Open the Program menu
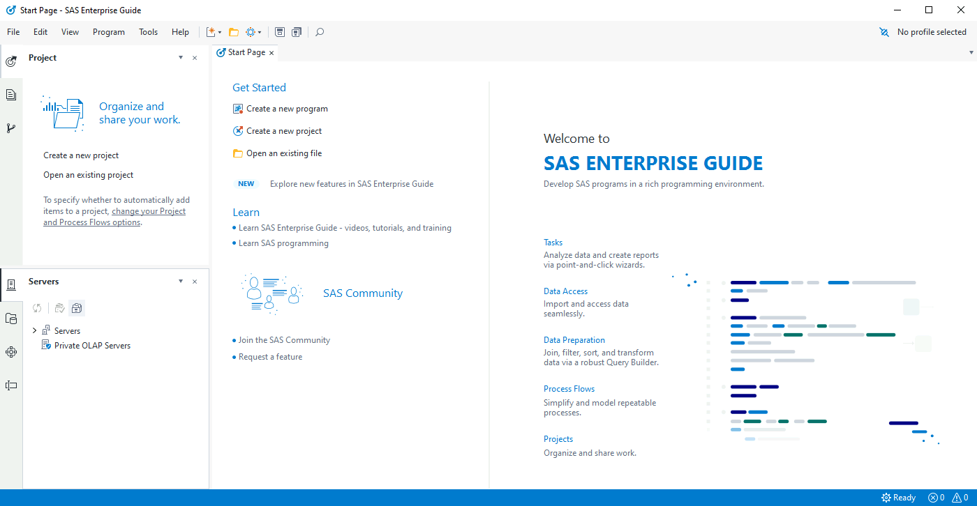 (x=108, y=32)
